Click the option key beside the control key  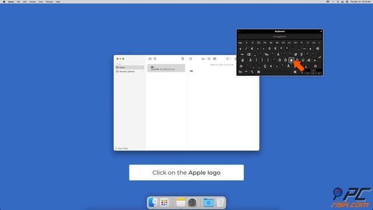tap(252, 72)
